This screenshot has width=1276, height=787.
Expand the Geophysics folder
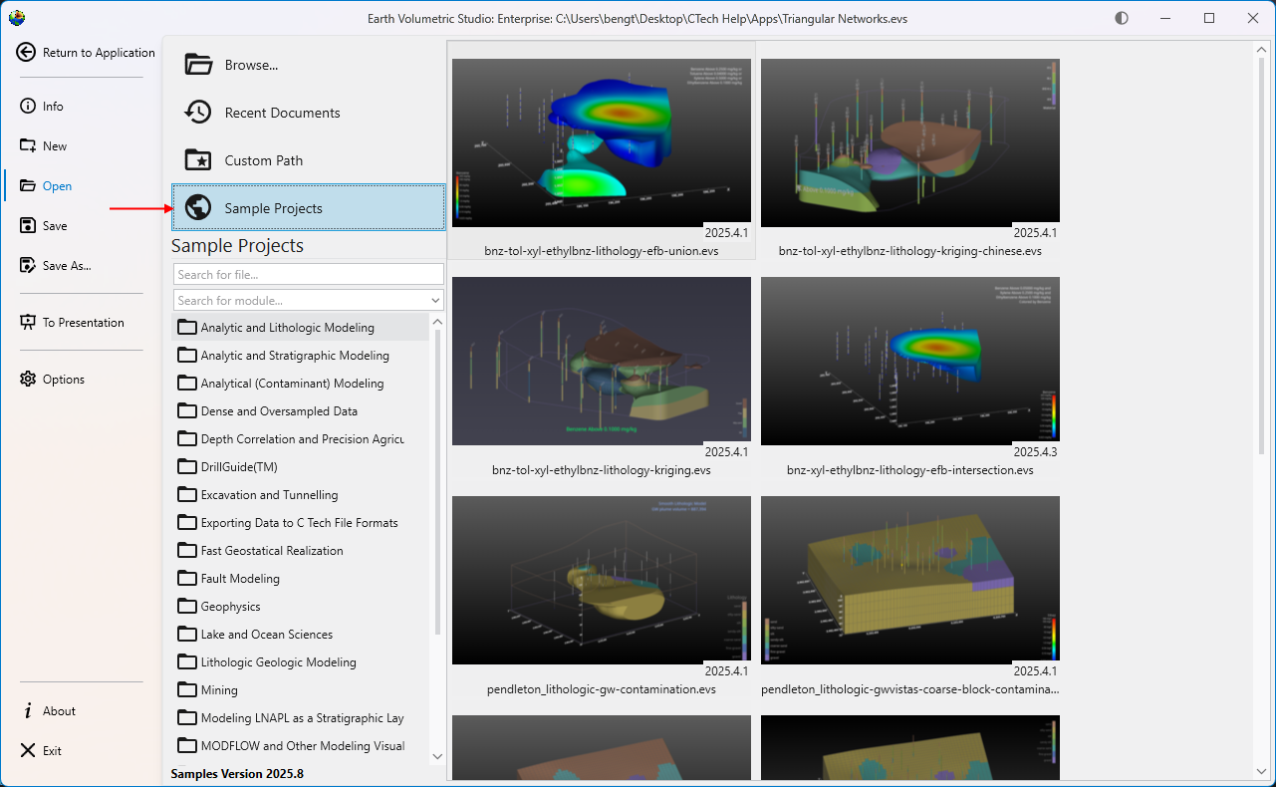230,607
